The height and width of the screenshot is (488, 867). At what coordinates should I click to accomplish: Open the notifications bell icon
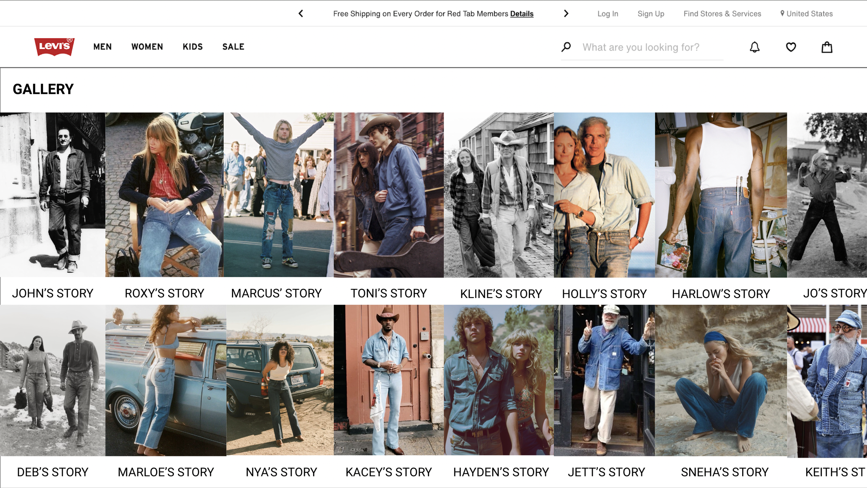pyautogui.click(x=755, y=47)
